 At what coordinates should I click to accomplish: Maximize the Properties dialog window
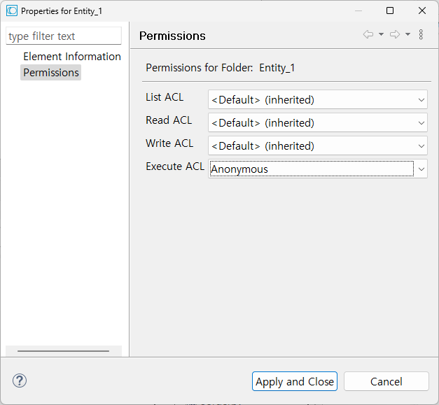390,10
